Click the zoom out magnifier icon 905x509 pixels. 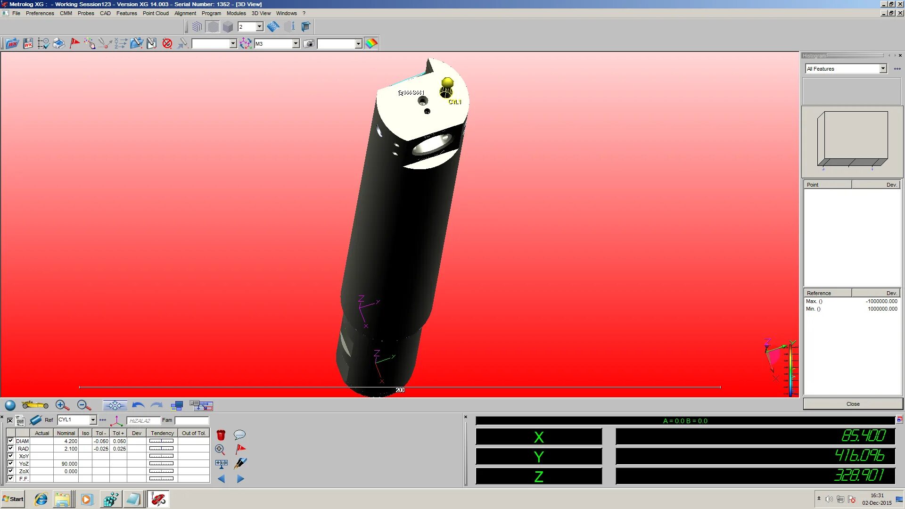[x=84, y=405]
